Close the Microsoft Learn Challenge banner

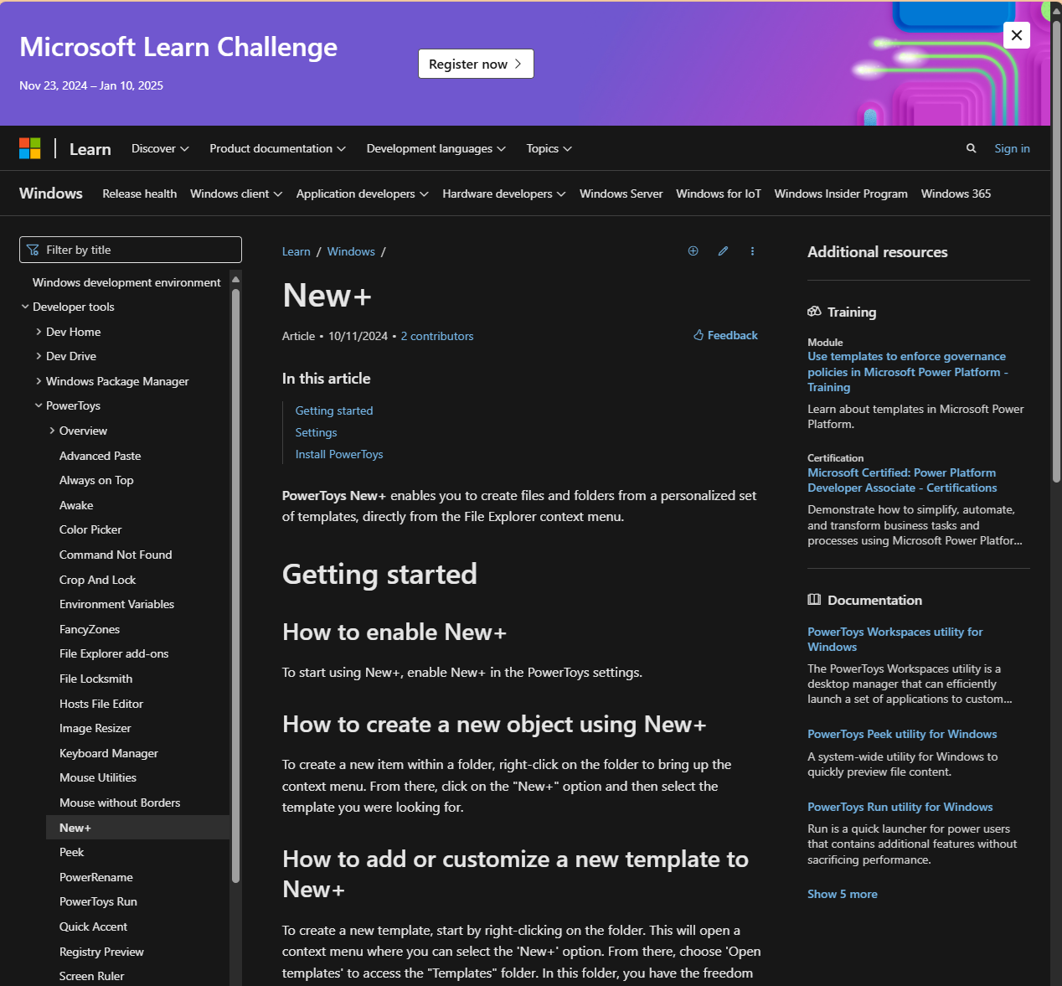[x=1017, y=35]
